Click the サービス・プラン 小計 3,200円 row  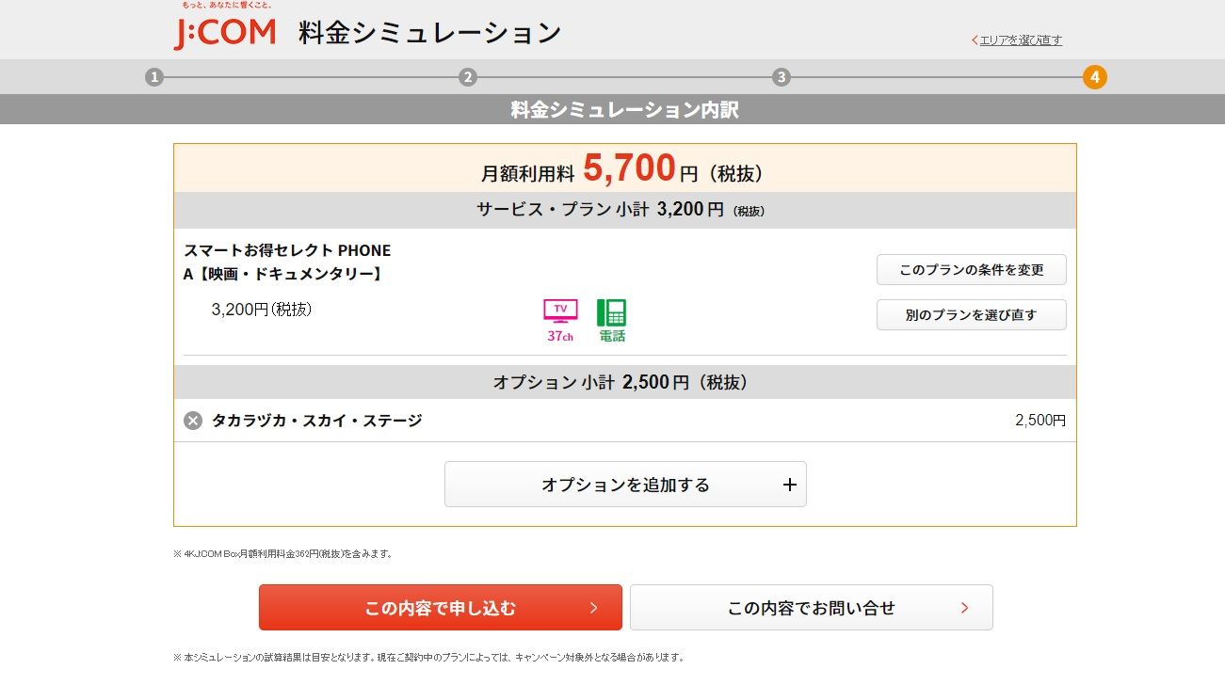click(625, 210)
